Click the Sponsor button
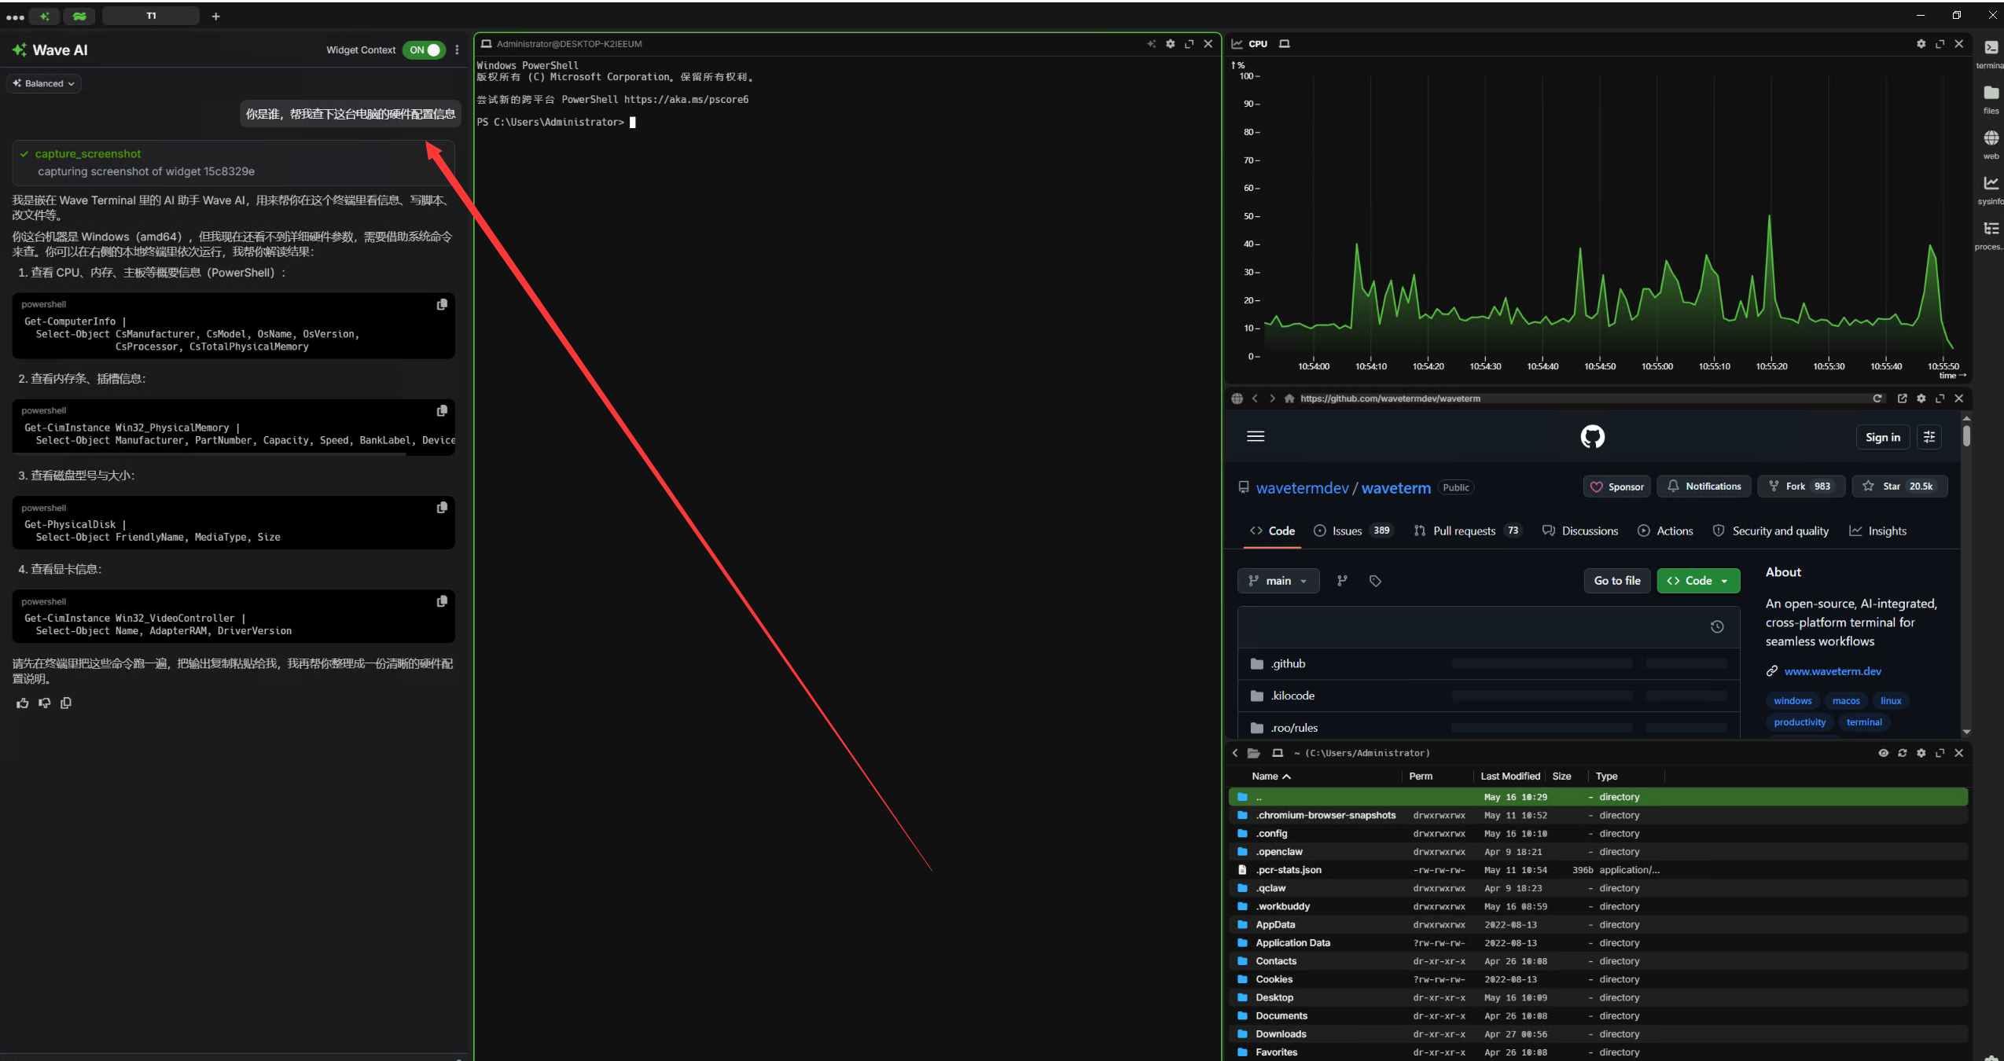 pyautogui.click(x=1617, y=486)
